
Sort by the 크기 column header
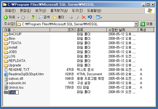pos(63,30)
